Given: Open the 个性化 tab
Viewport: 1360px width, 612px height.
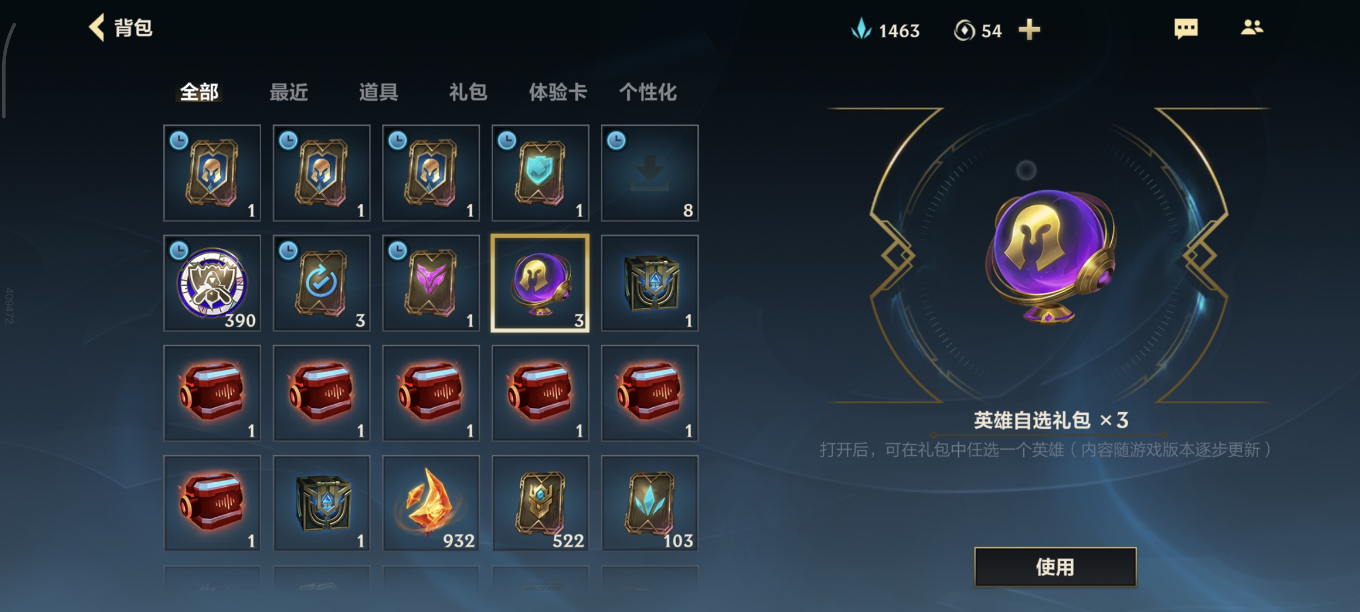Looking at the screenshot, I should 648,92.
